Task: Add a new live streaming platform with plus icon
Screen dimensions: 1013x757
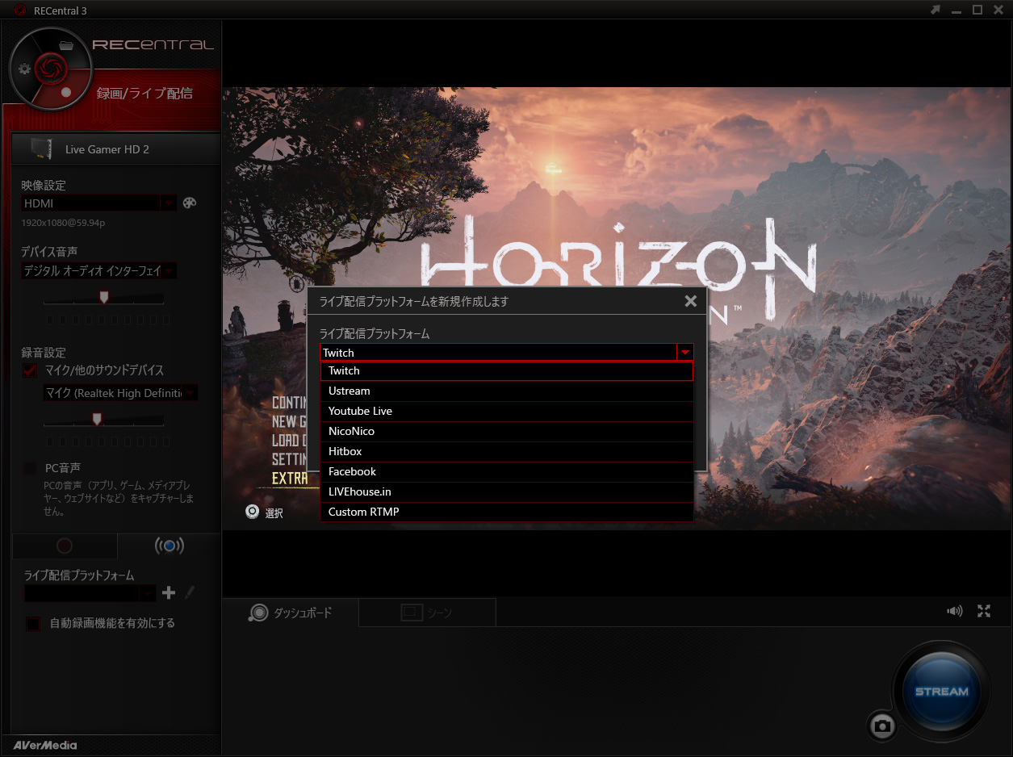Action: (x=169, y=593)
